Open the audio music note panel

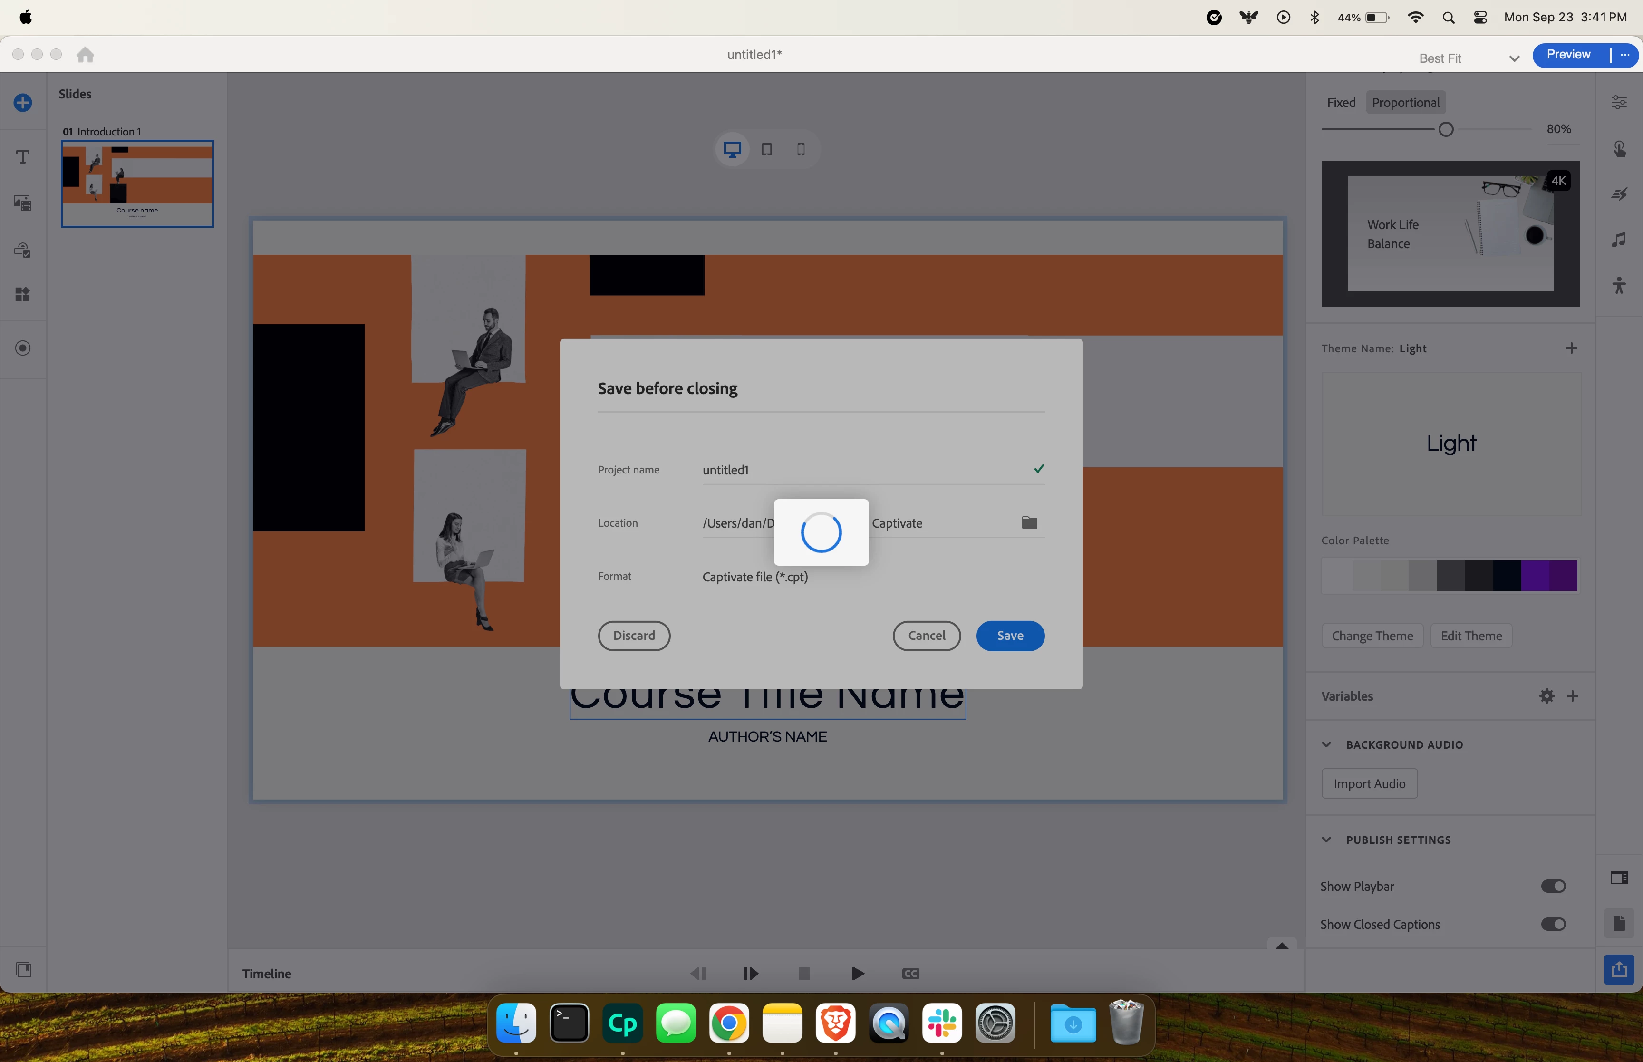tap(1619, 239)
